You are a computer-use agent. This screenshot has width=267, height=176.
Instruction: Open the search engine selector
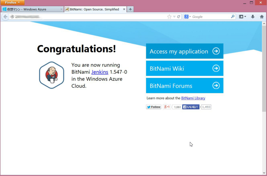[x=188, y=17]
